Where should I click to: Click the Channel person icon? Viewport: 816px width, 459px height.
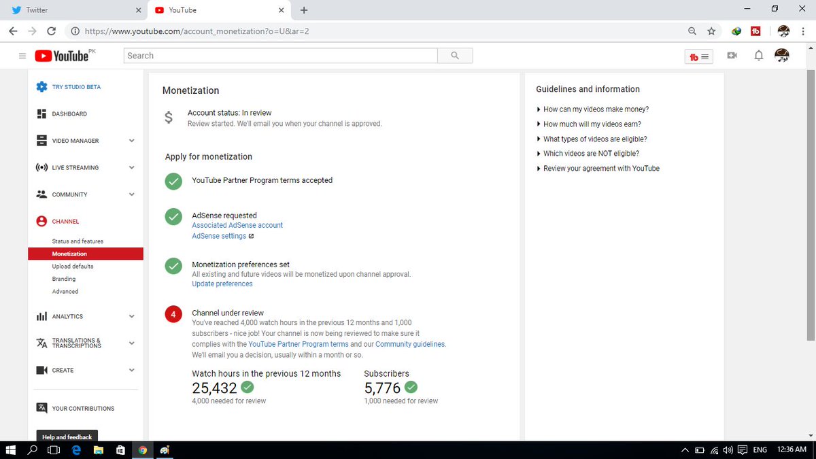(x=41, y=221)
